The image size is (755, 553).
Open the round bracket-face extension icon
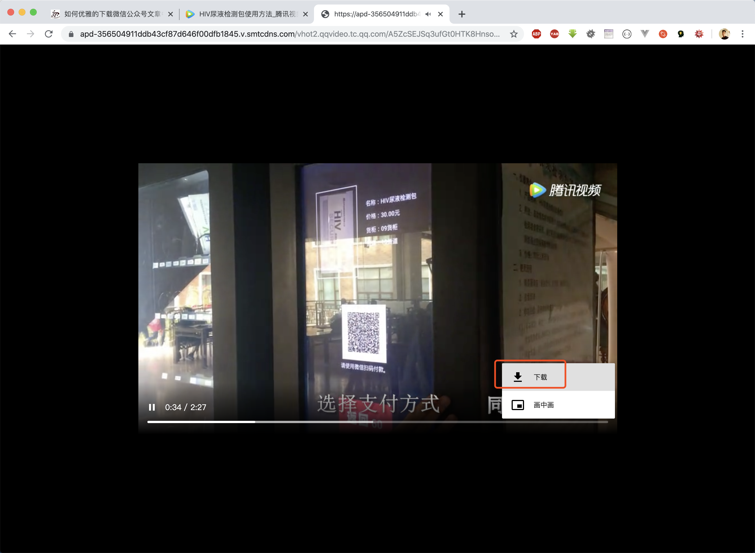627,34
